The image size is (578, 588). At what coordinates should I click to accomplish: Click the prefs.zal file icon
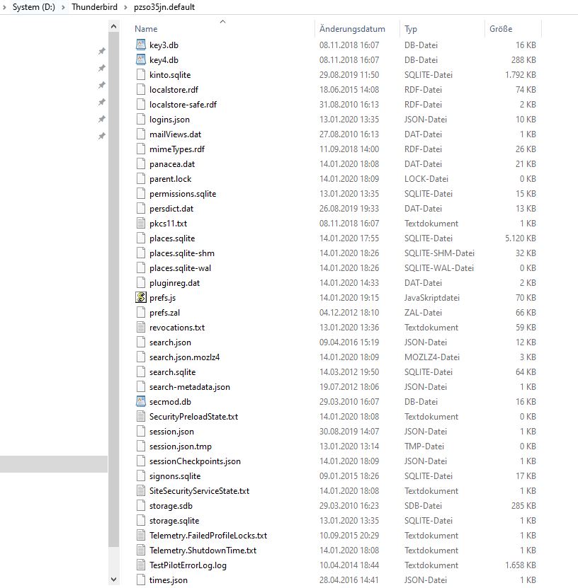click(141, 312)
